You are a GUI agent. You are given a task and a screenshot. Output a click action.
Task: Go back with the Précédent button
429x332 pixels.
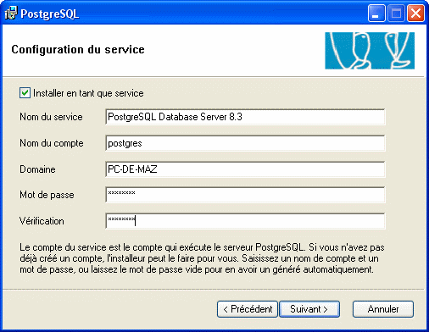click(248, 309)
